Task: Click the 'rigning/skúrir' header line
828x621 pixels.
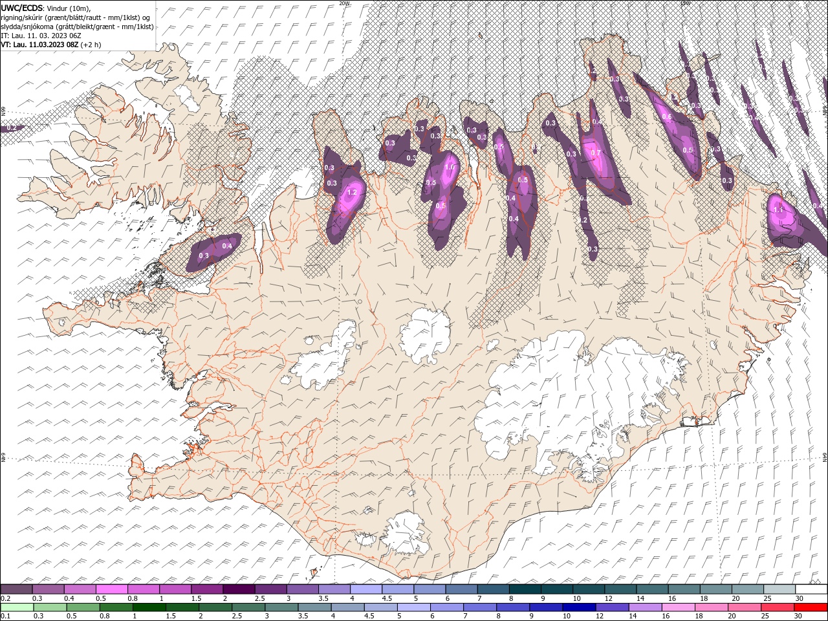Action: click(76, 17)
